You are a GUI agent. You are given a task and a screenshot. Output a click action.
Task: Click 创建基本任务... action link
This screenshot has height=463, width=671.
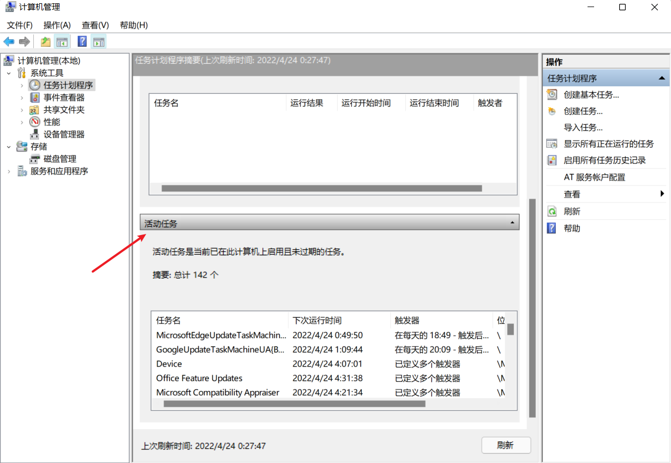[x=591, y=95]
